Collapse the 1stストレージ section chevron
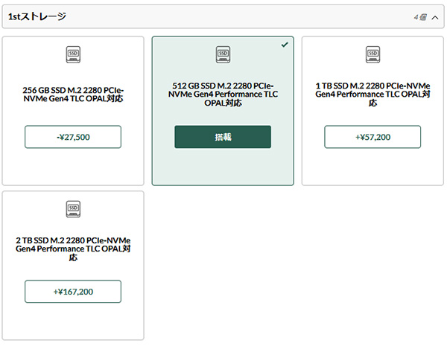 point(435,18)
